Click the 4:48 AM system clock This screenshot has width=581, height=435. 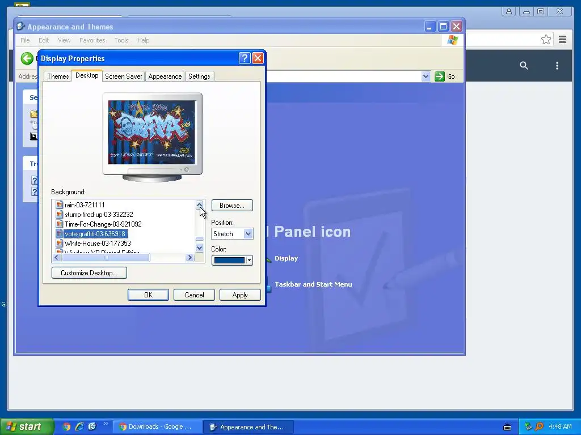pyautogui.click(x=560, y=427)
